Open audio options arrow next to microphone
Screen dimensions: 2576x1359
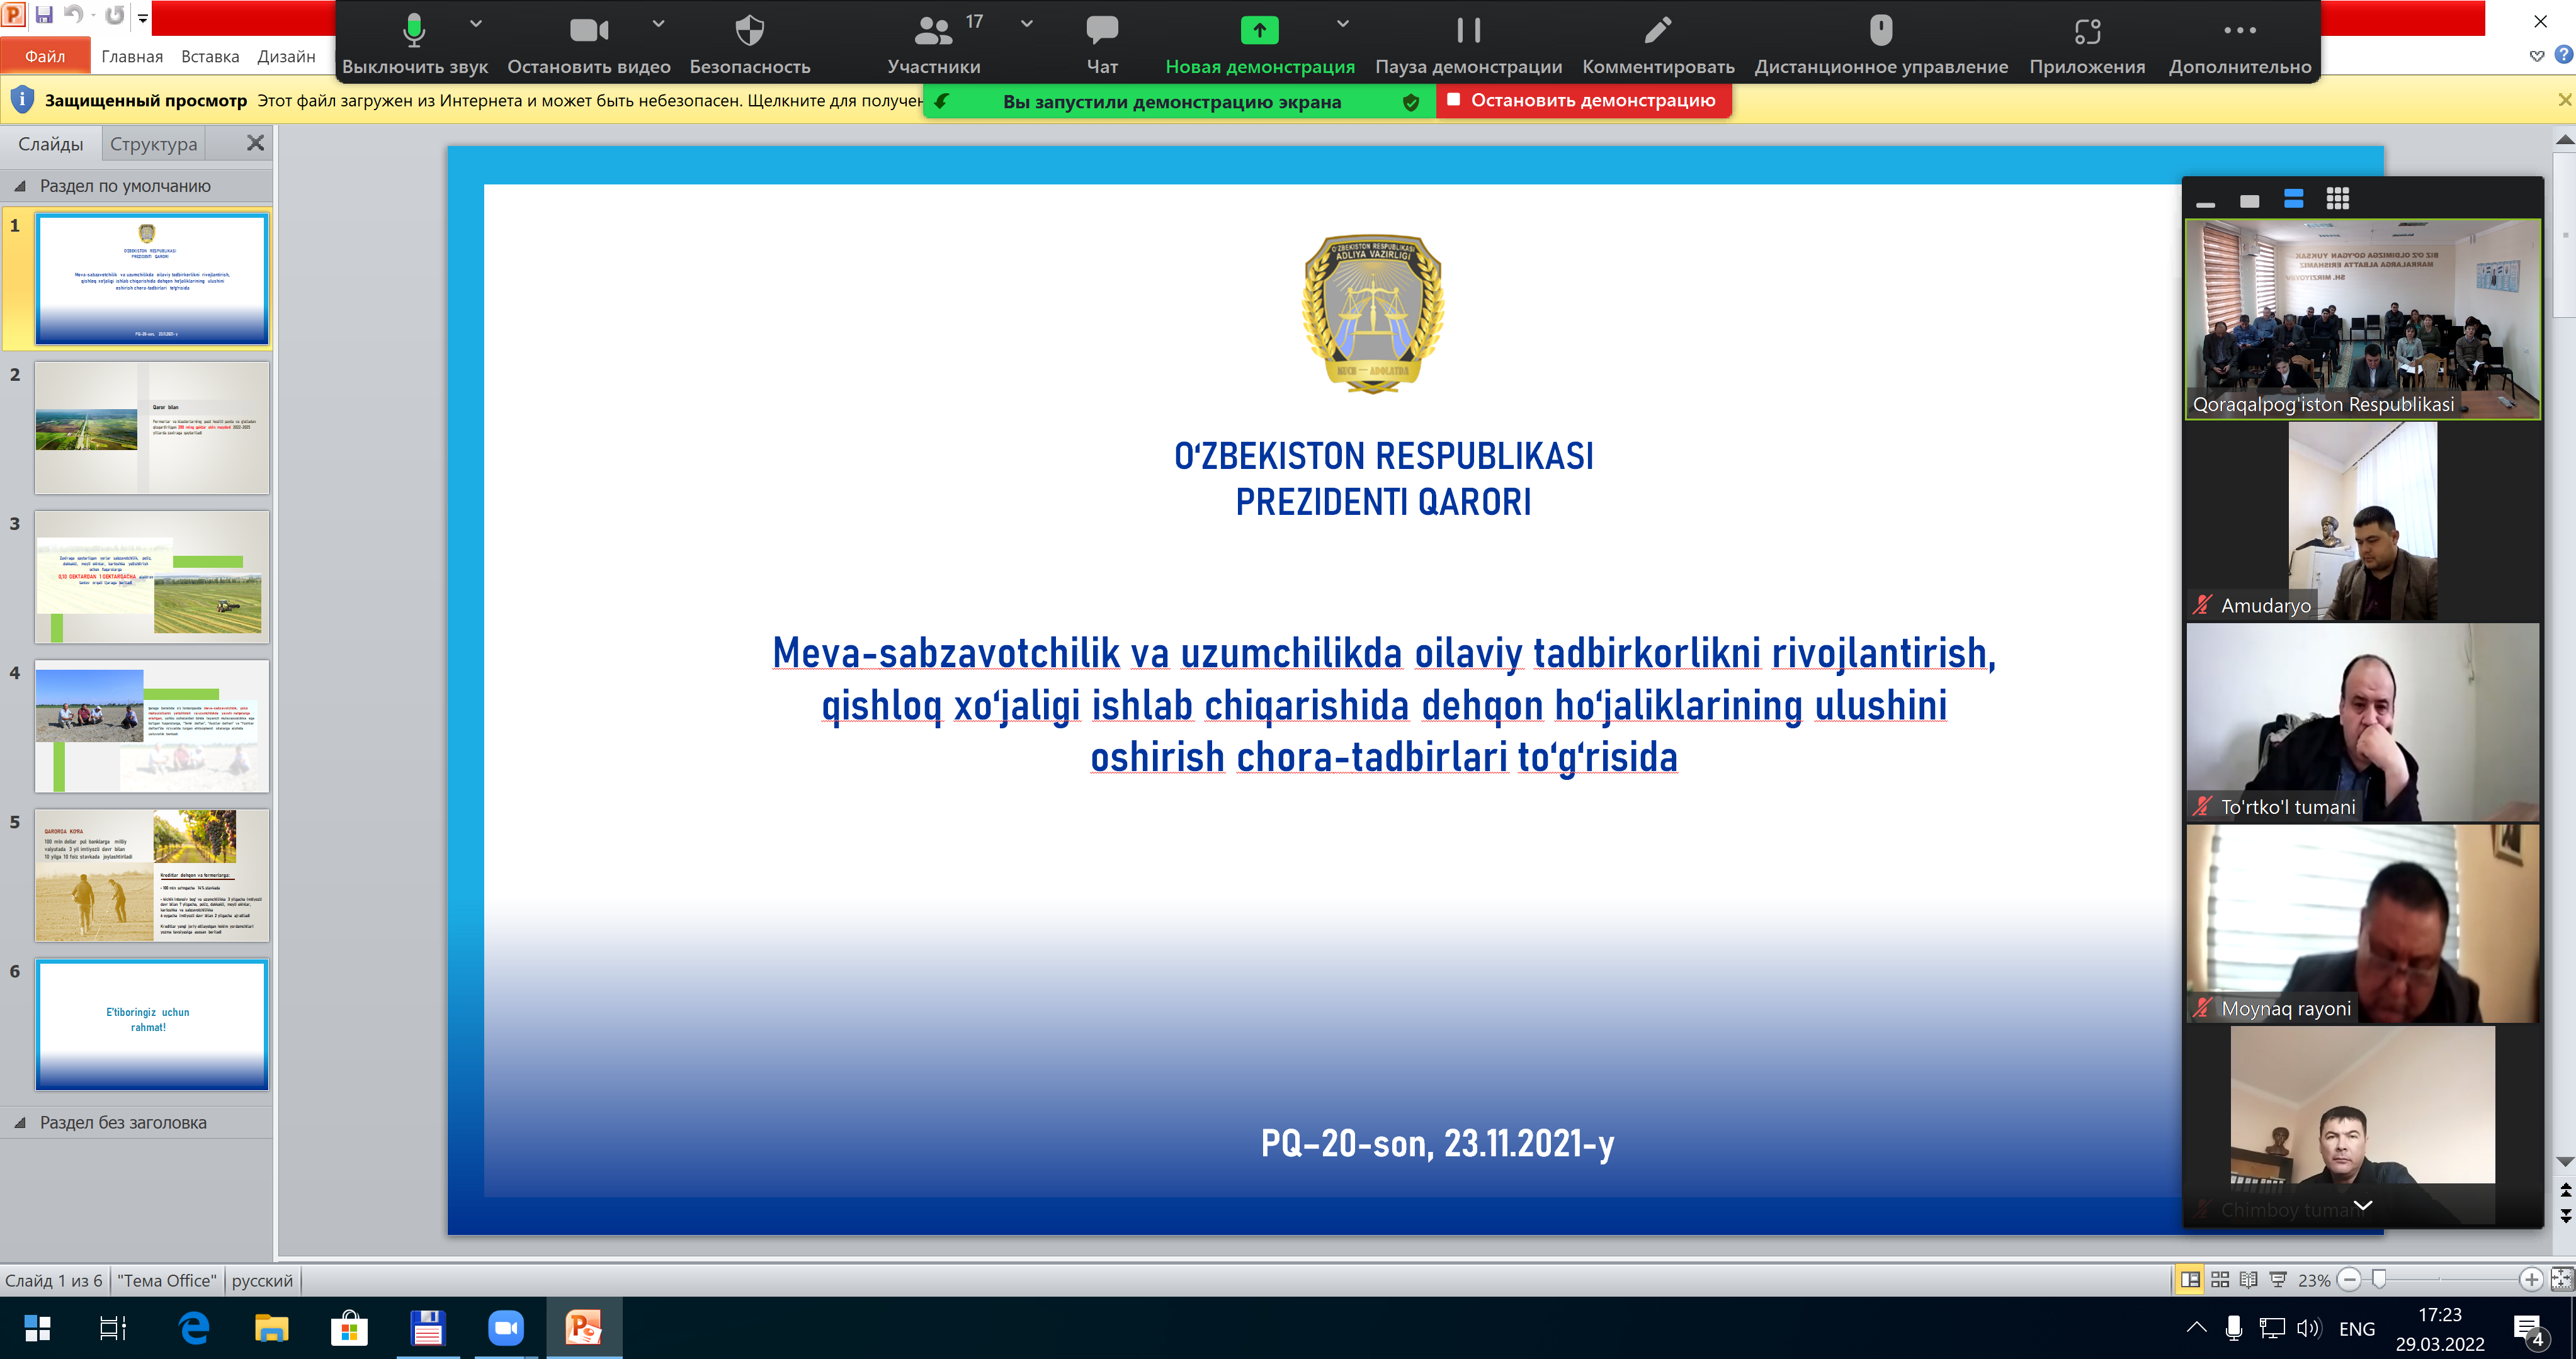pos(476,24)
